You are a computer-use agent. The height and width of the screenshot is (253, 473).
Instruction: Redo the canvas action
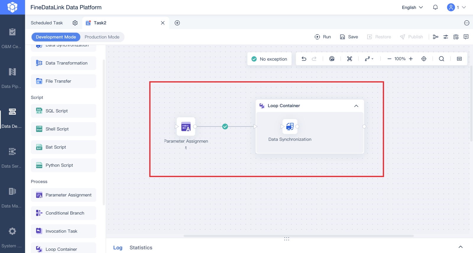click(x=314, y=59)
